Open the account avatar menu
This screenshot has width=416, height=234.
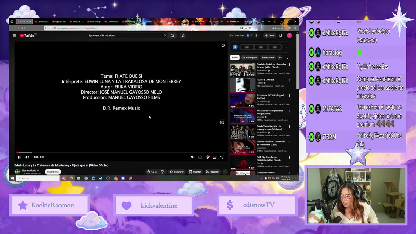point(289,35)
